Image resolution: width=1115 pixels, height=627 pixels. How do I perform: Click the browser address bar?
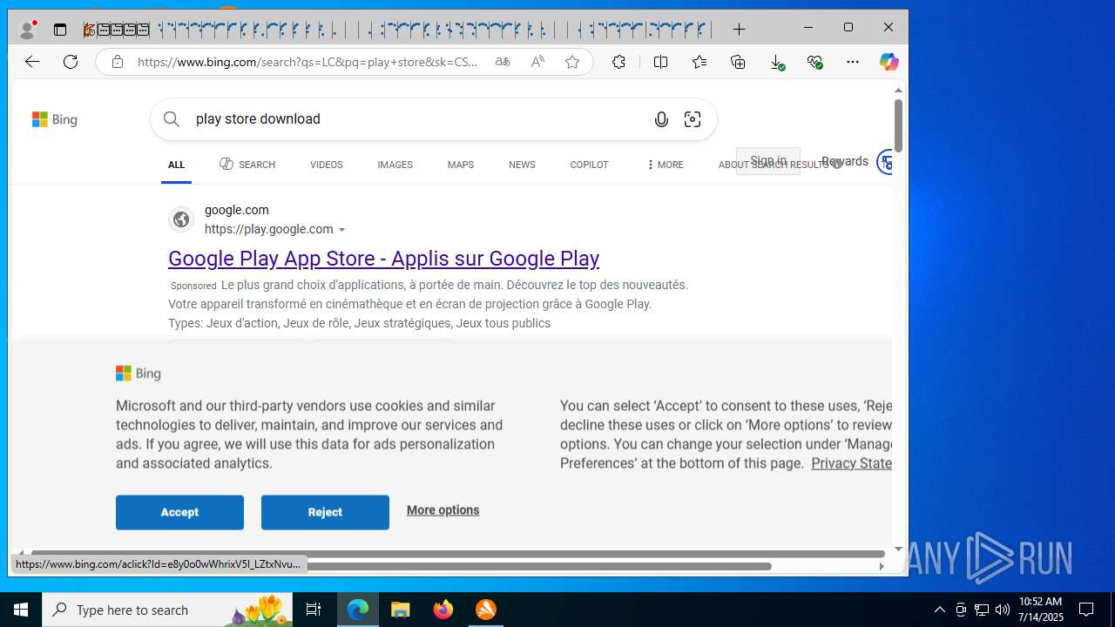coord(307,62)
